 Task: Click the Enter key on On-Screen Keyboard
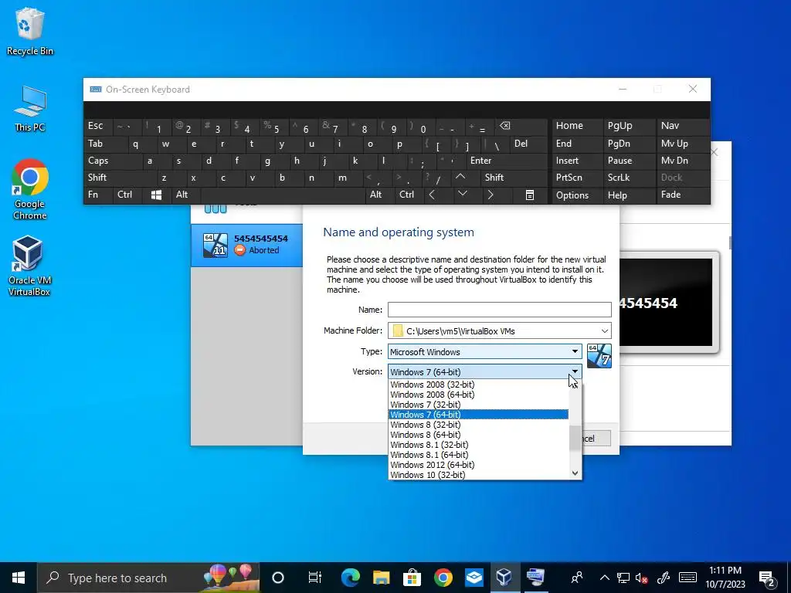click(506, 161)
